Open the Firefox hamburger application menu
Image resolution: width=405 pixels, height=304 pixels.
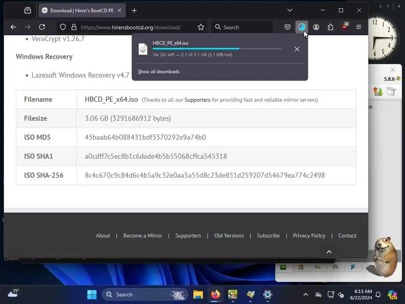(358, 27)
